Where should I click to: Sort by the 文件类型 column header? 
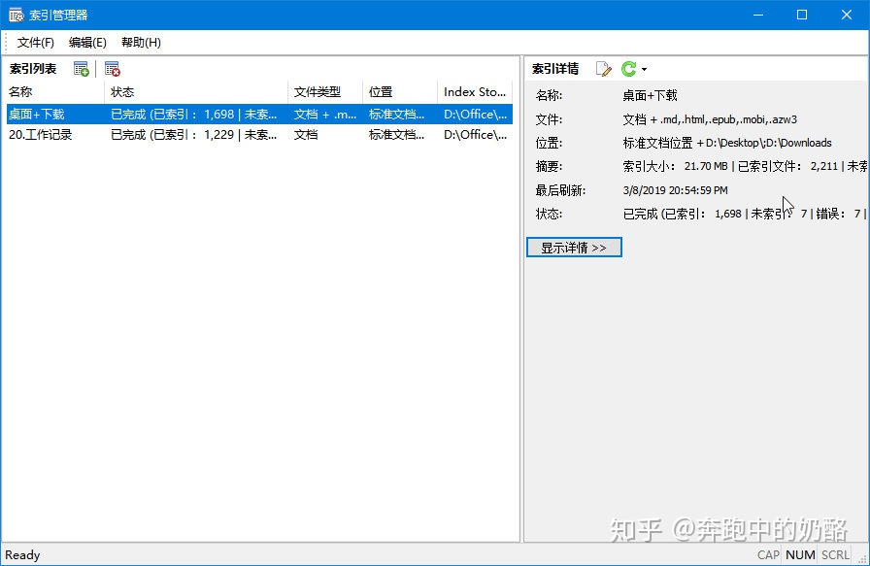point(325,92)
